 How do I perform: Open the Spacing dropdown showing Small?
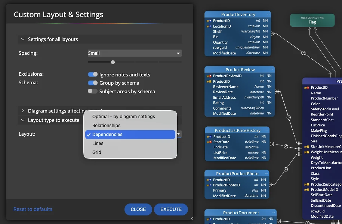coord(135,53)
